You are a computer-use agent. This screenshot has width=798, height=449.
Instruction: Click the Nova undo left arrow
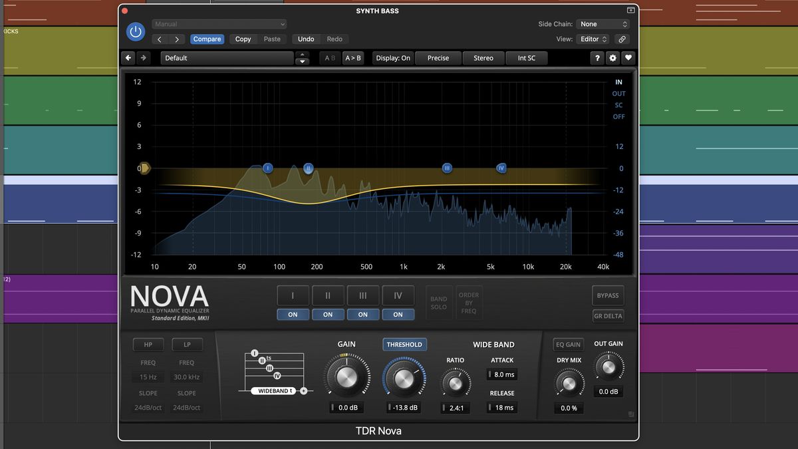pos(129,58)
